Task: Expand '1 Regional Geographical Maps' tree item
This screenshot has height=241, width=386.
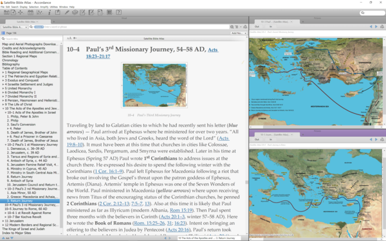Action: click(3, 72)
